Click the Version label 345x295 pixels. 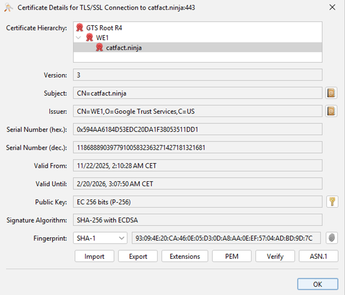click(56, 75)
